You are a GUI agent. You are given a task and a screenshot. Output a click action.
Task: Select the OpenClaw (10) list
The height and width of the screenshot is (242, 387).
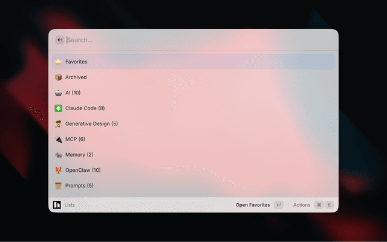[x=193, y=170]
